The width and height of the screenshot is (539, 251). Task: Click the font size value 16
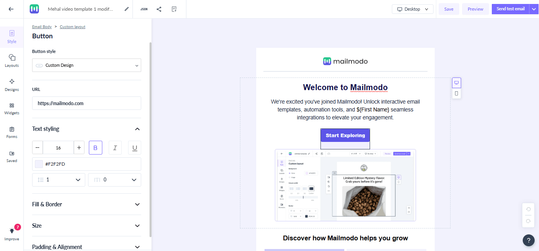58,147
